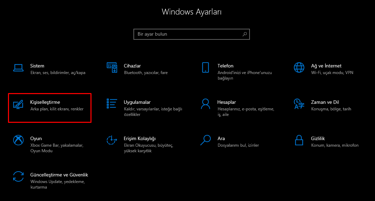Open the Uygulamalar list icon
375x201 pixels.
point(112,104)
